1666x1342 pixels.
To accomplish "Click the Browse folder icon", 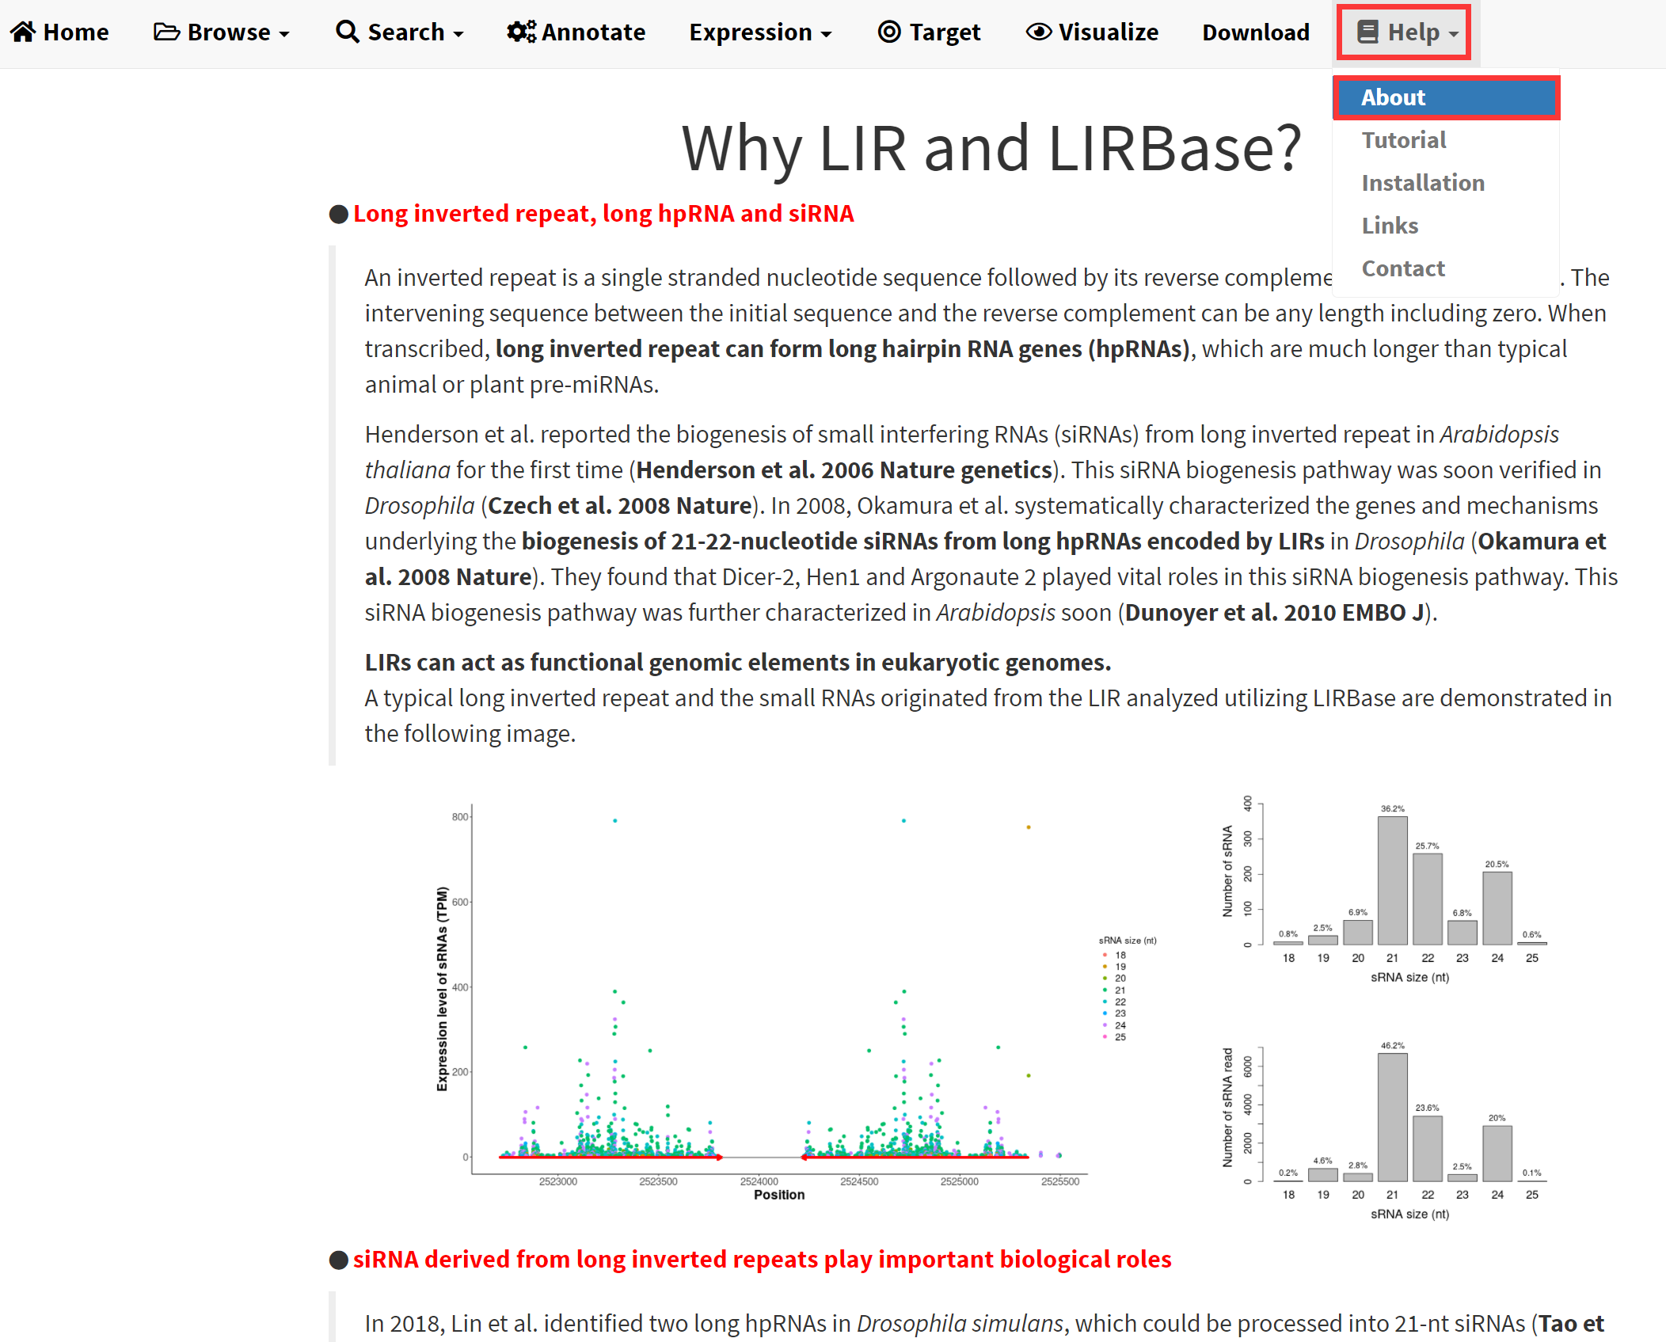I will click(x=166, y=32).
